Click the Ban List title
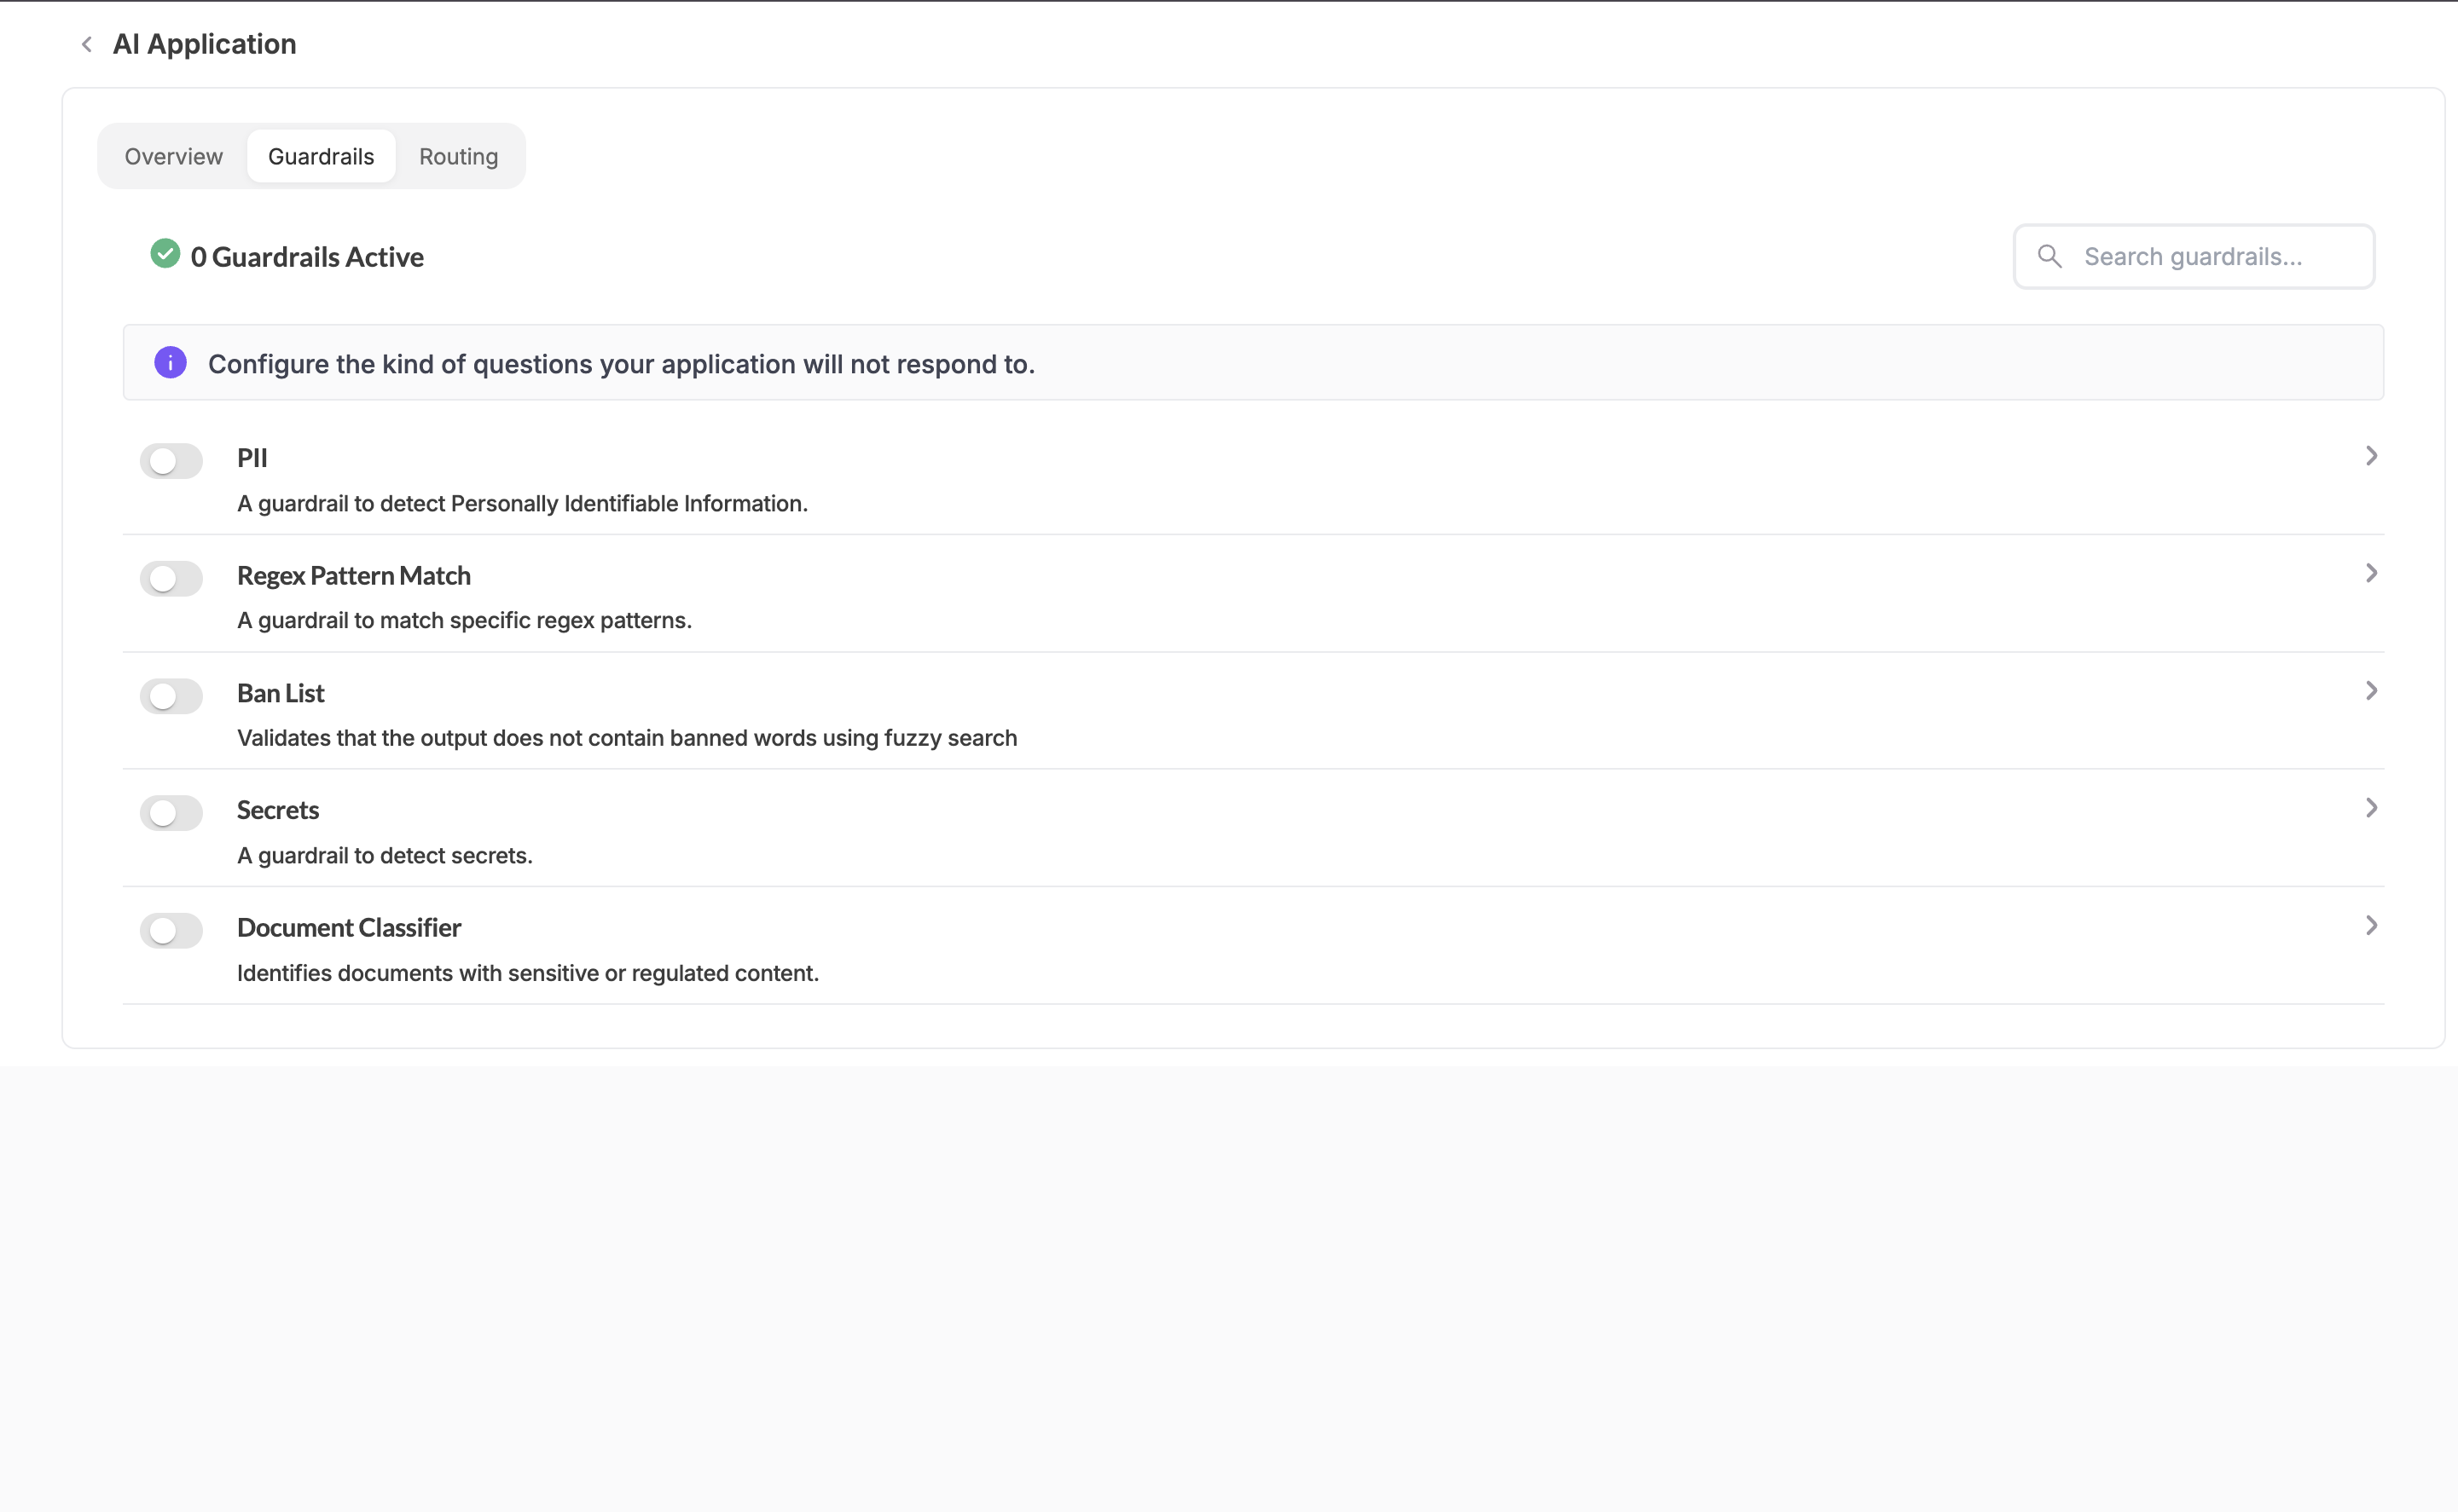The height and width of the screenshot is (1512, 2458). (x=281, y=693)
